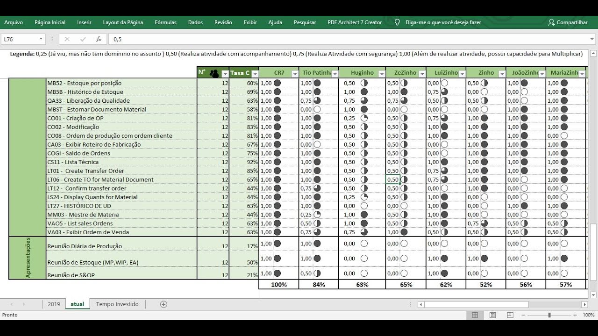Select the 84% total under Tio Patinha
The width and height of the screenshot is (598, 336).
point(319,284)
